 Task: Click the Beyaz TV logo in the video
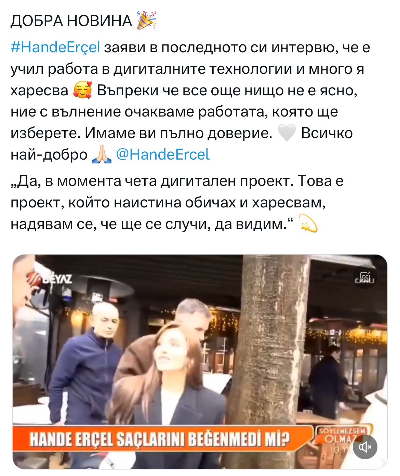(x=51, y=278)
